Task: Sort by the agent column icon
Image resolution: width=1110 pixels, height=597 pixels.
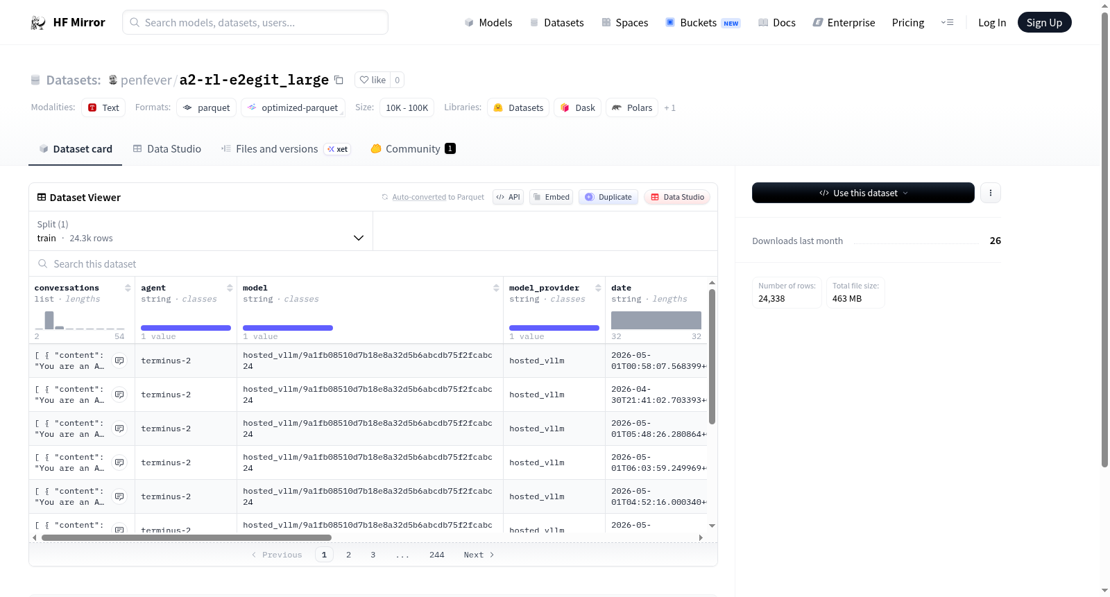Action: (230, 288)
